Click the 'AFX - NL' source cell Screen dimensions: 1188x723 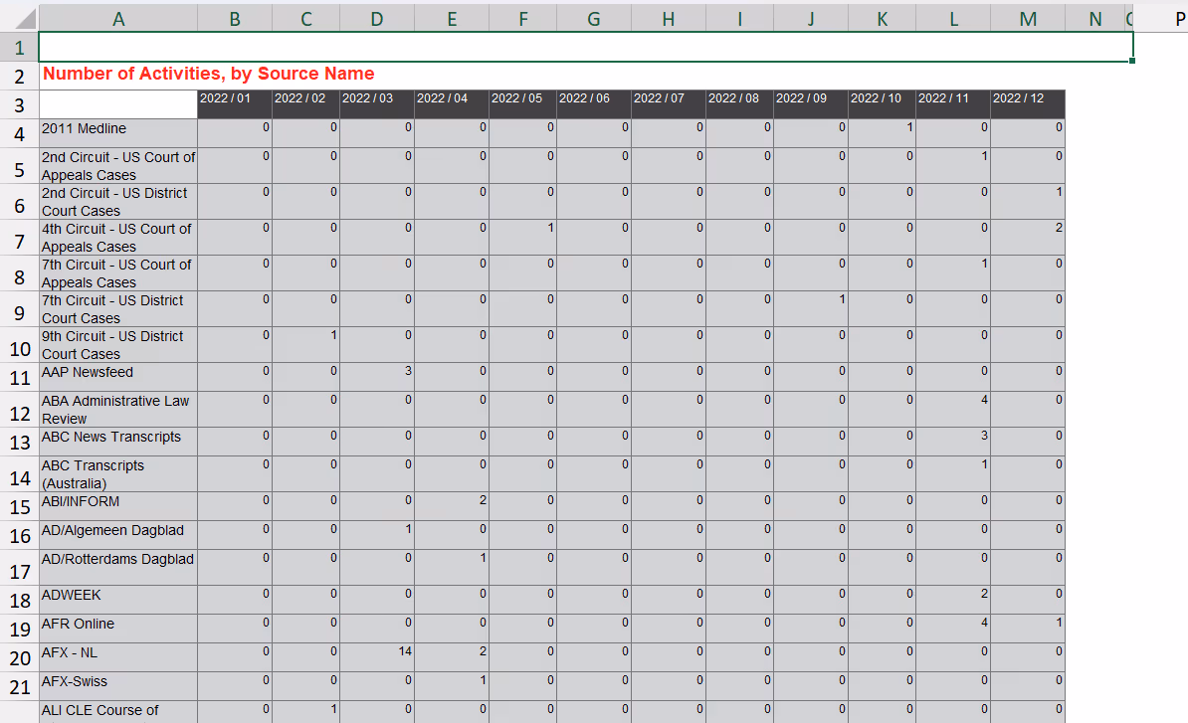pyautogui.click(x=118, y=658)
